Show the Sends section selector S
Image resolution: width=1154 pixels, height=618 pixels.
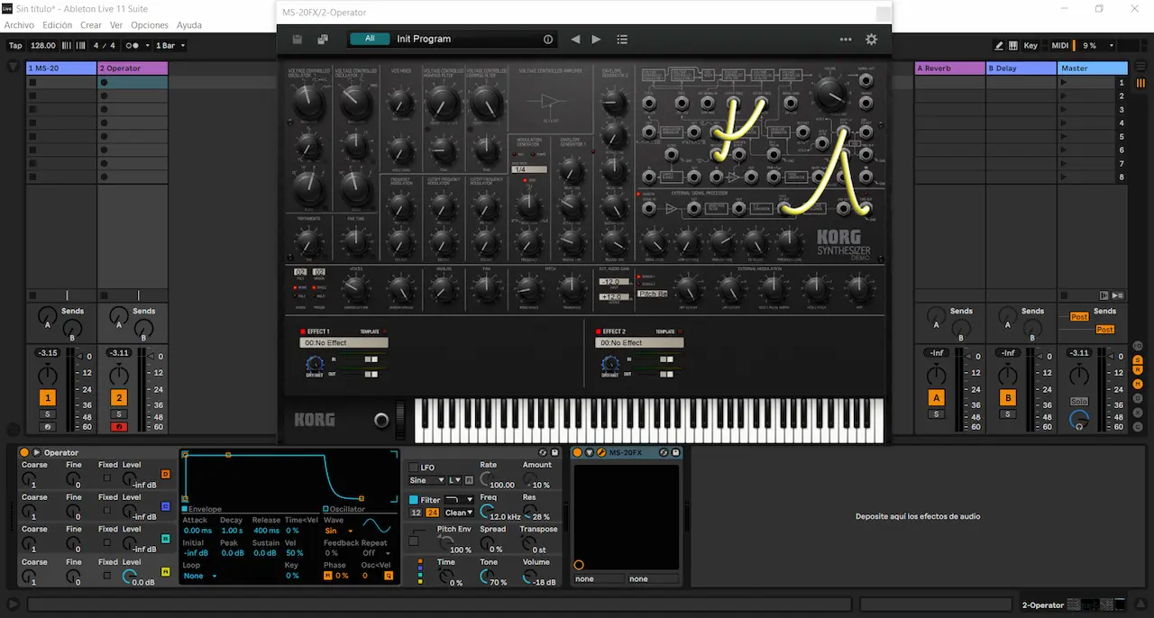1140,359
